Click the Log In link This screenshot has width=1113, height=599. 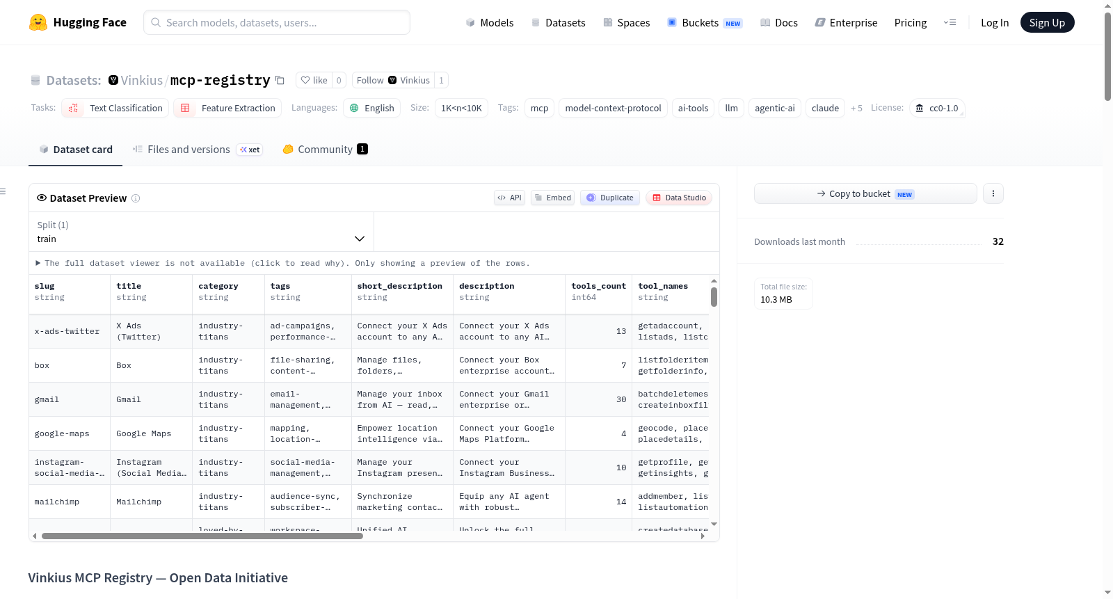click(x=995, y=22)
